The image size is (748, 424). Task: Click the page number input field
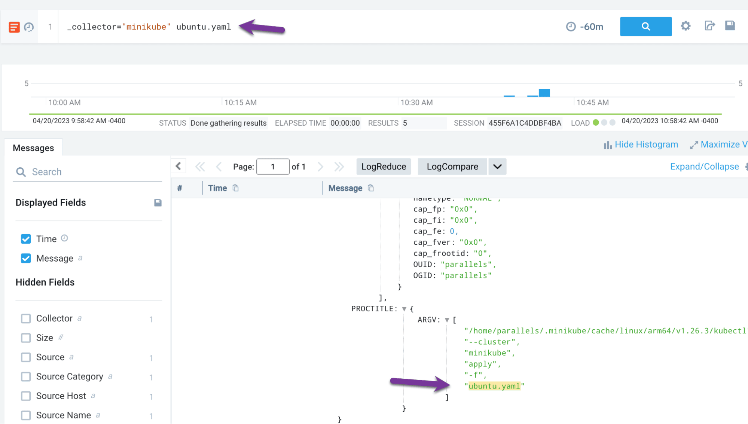point(272,167)
